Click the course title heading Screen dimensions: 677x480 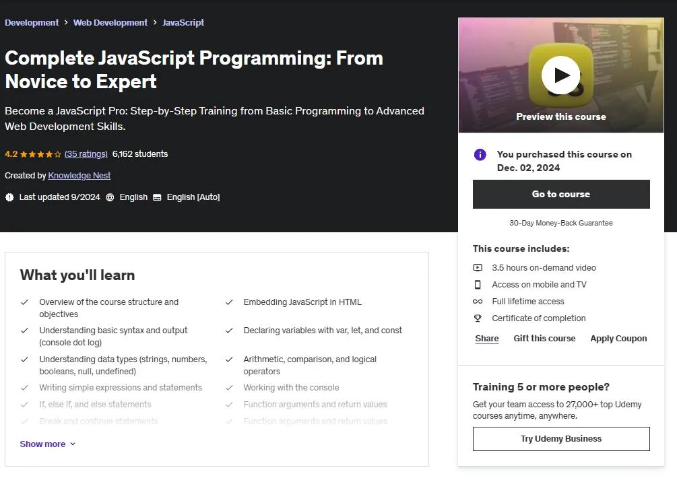pyautogui.click(x=194, y=69)
